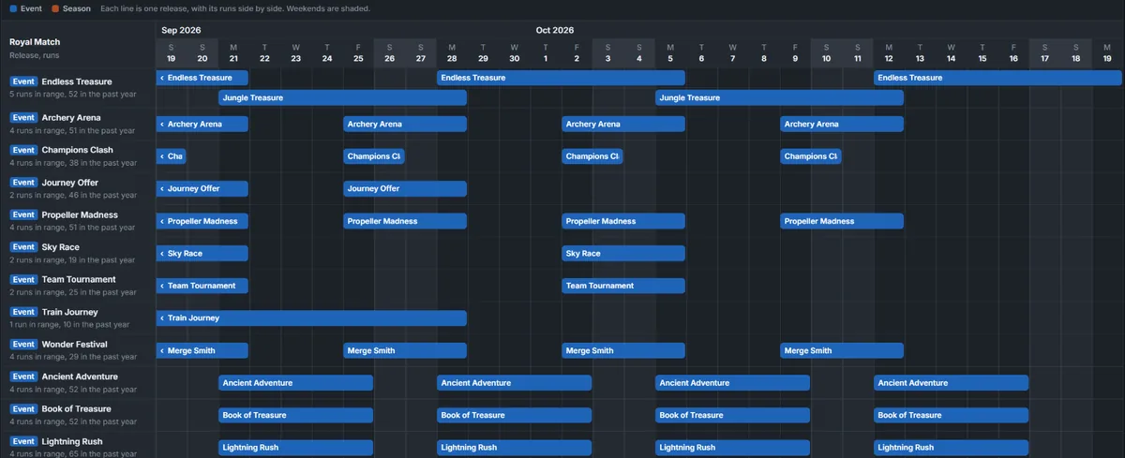
Task: Select the Endless Treasure bar starting Sep 28
Action: 561,78
